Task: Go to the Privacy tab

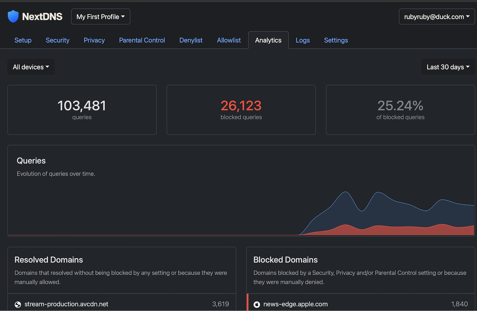Action: click(94, 40)
